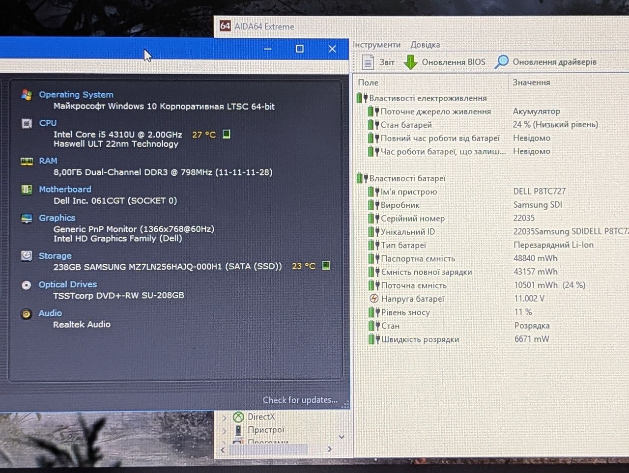Expand the DirectX node in the AIDA64 tree
629x473 pixels.
click(225, 417)
